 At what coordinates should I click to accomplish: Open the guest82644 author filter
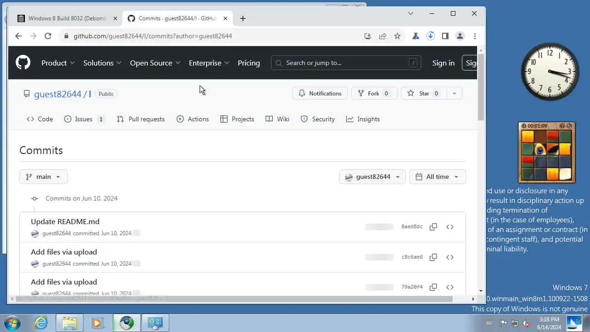tap(372, 177)
